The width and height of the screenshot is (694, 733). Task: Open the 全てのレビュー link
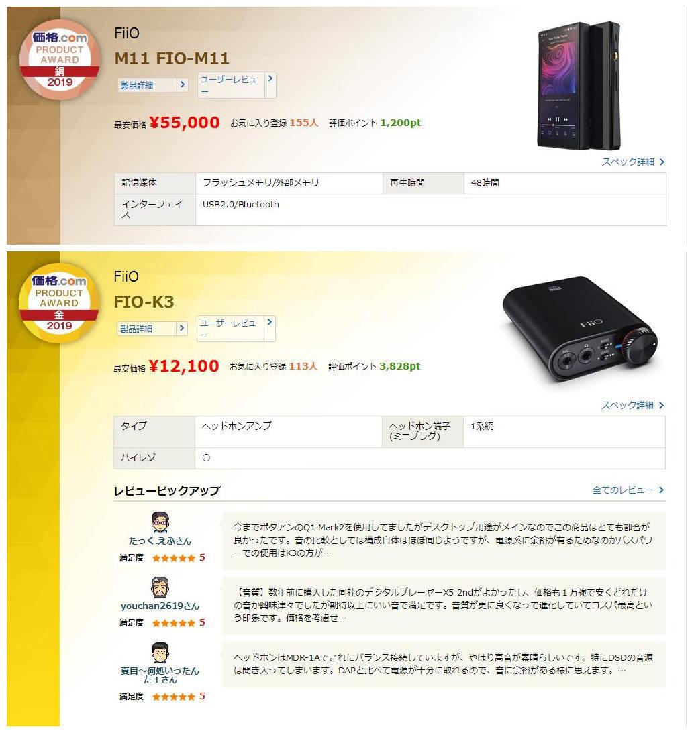tap(628, 490)
